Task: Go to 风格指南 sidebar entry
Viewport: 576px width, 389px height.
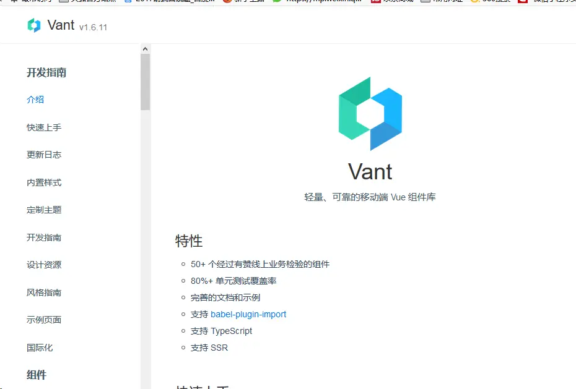Action: click(44, 293)
